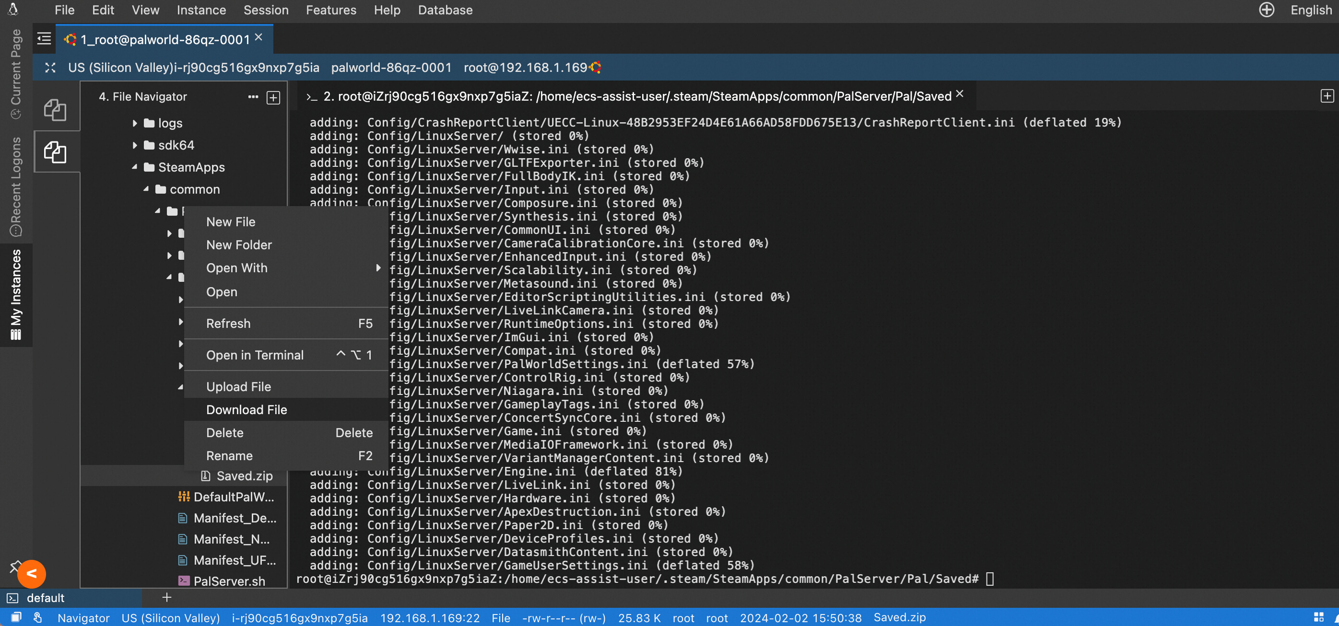1339x626 pixels.
Task: Expand the sdk64 folder
Action: [135, 145]
